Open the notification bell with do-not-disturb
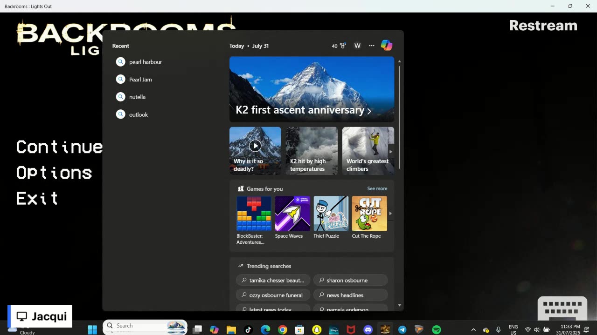This screenshot has width=597, height=335. 586,329
